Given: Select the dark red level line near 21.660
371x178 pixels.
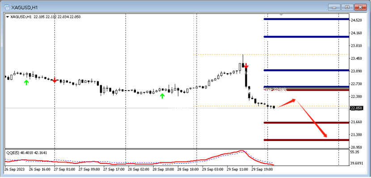Looking at the screenshot, I should point(306,123).
